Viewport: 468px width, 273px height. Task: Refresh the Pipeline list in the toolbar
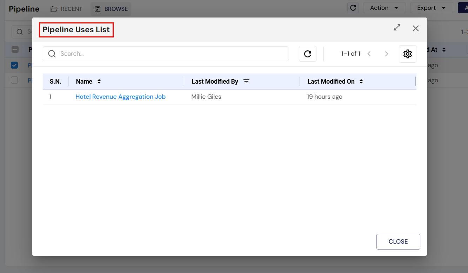[x=353, y=7]
